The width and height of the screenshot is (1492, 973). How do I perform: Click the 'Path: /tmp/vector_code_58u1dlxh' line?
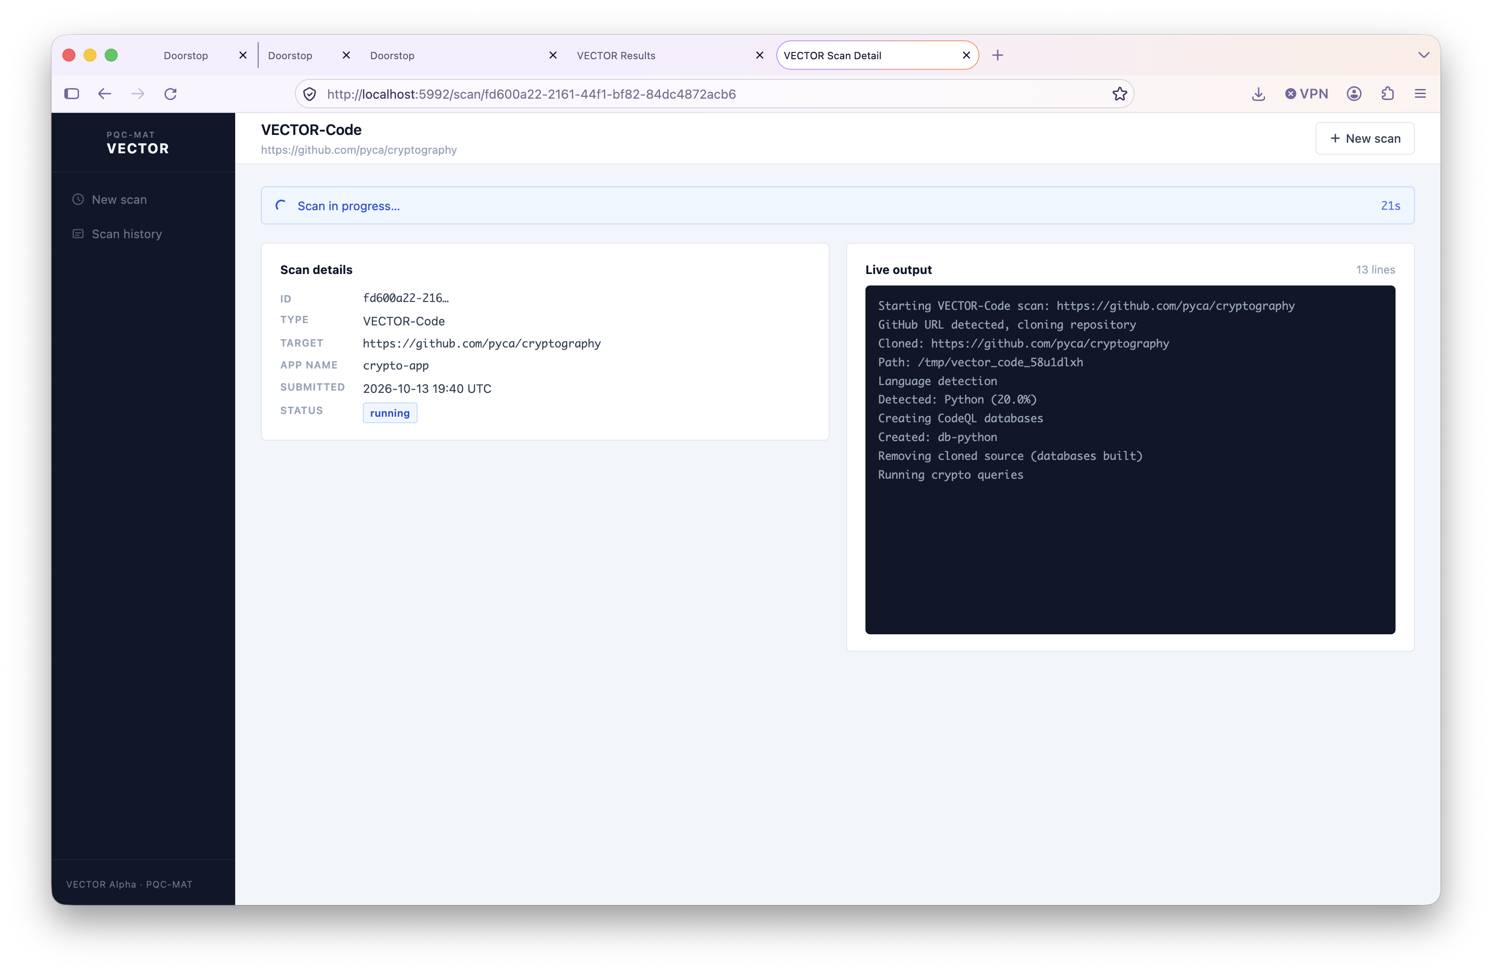[980, 362]
